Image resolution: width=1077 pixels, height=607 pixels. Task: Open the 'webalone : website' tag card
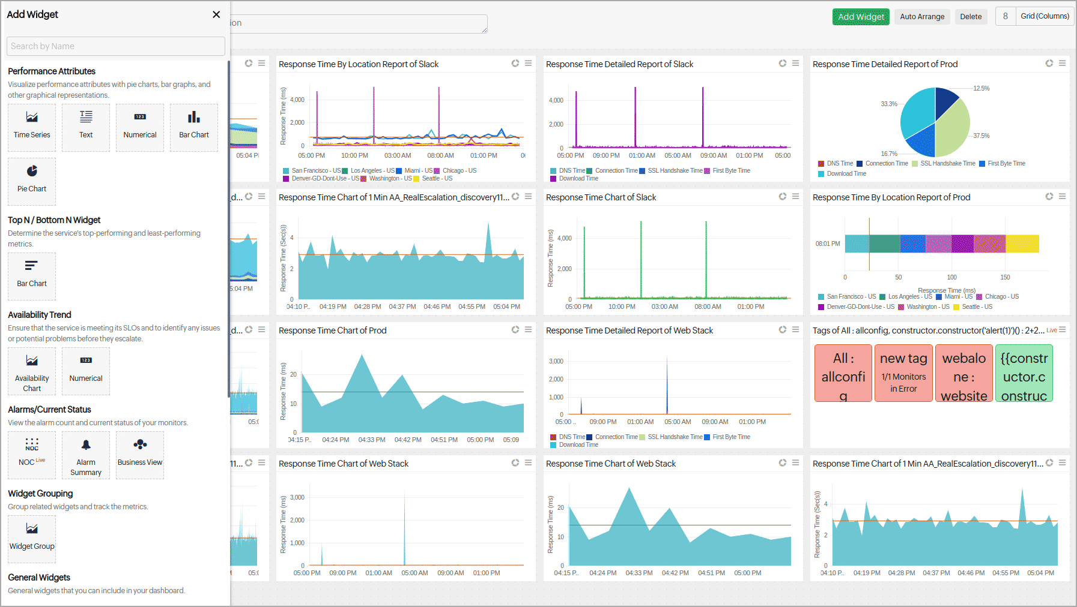coord(964,373)
